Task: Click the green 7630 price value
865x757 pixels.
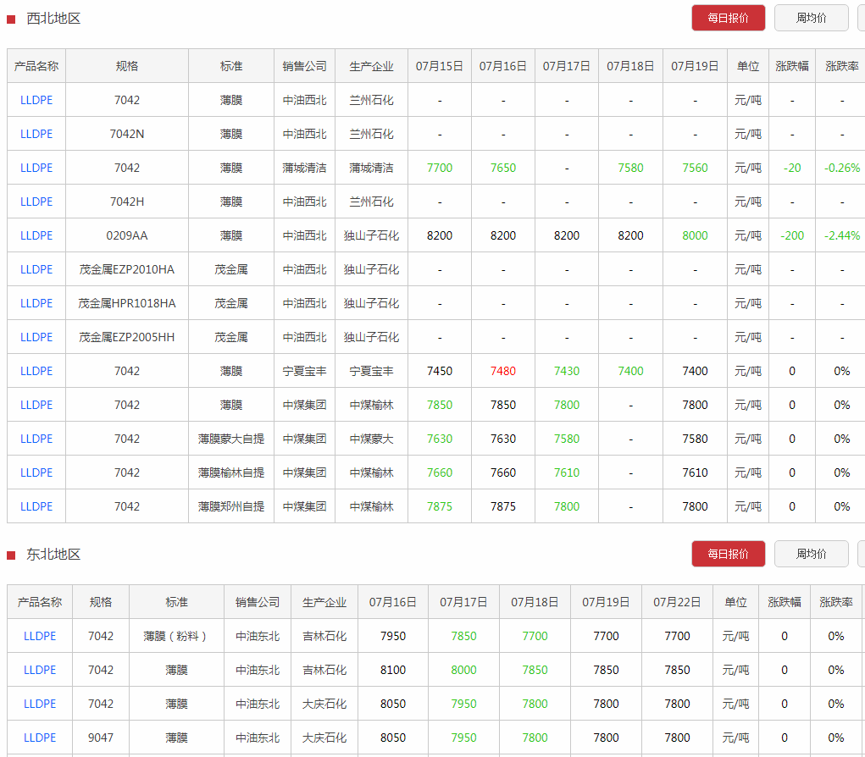Action: (x=440, y=439)
